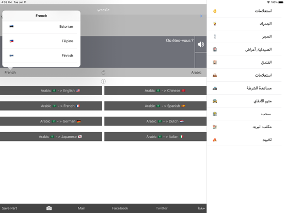Choose Arabic to Chinese translation
Viewport: 285px width, 213px height.
pos(155,91)
